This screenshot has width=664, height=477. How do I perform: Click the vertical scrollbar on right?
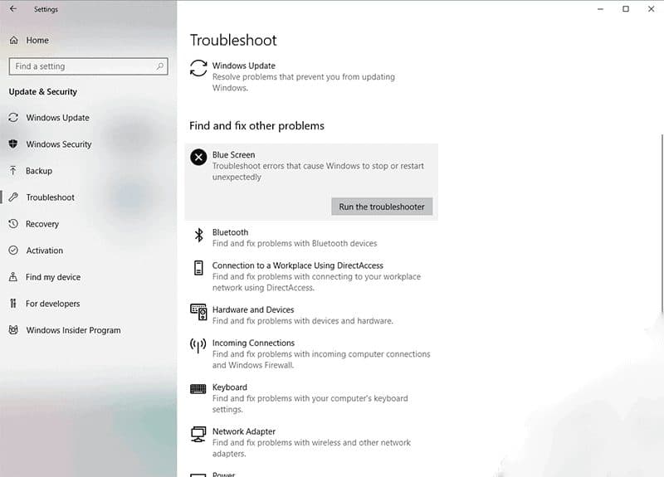[662, 224]
